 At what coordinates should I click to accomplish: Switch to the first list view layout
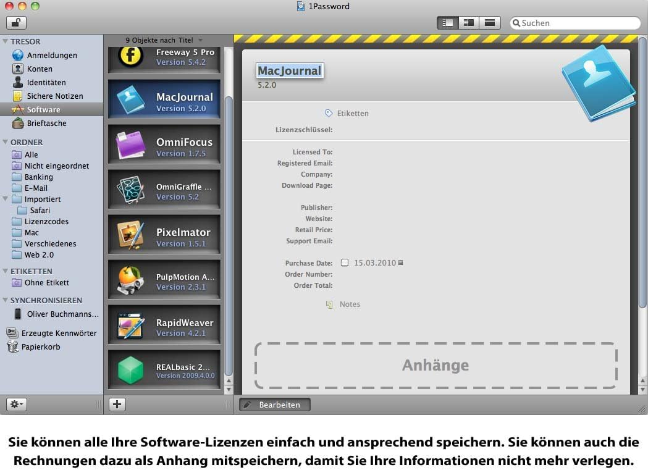(448, 23)
